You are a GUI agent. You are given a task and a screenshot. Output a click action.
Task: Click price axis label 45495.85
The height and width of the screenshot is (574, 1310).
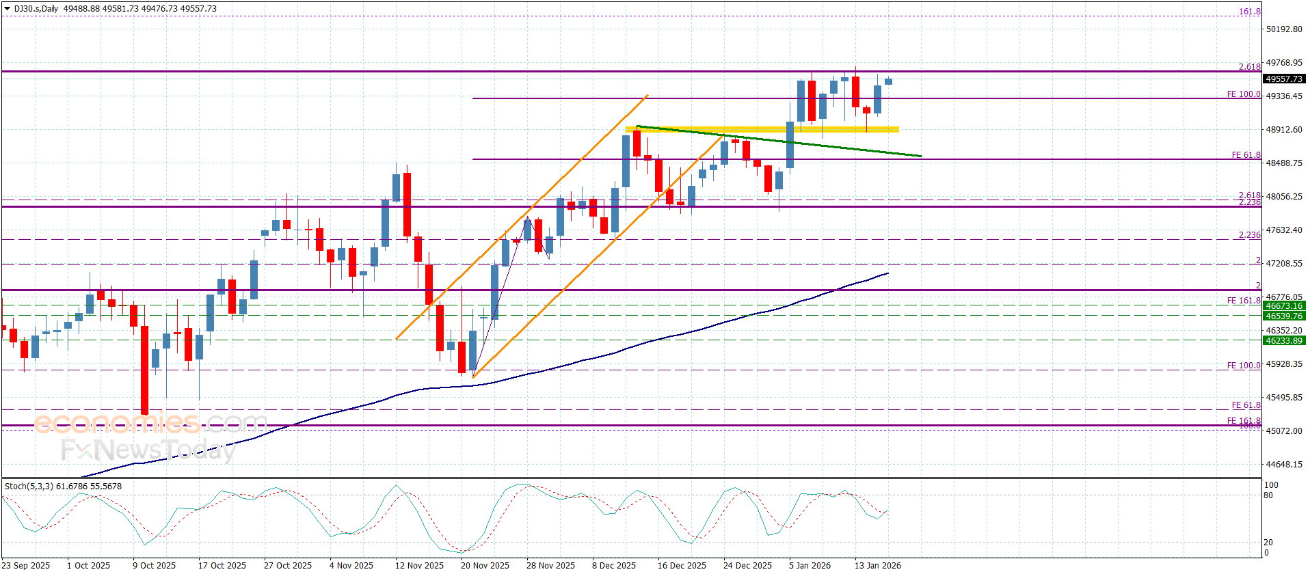(x=1284, y=398)
